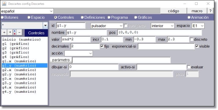
Task: Click the código button
Action: pos(173,11)
